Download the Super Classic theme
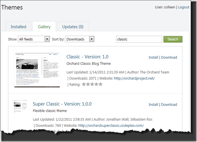Viewport: 197px width, 142px height. point(169,105)
